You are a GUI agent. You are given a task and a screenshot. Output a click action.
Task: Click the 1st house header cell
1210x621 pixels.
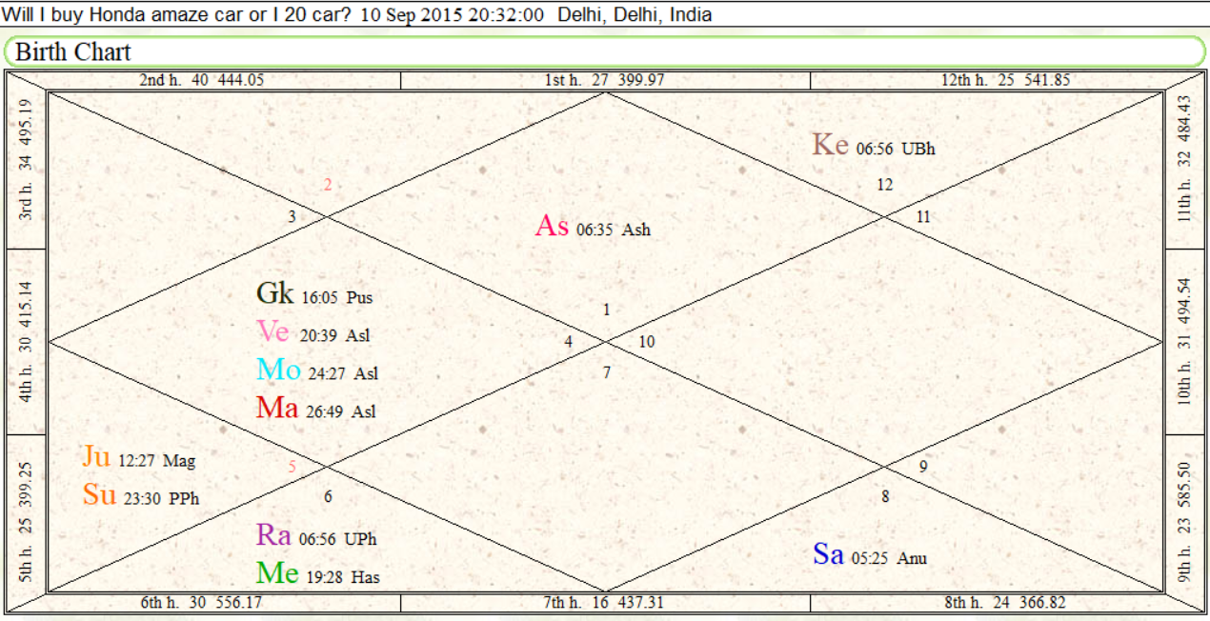605,80
